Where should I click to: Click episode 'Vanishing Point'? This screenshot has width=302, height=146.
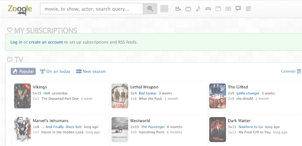pos(152,132)
